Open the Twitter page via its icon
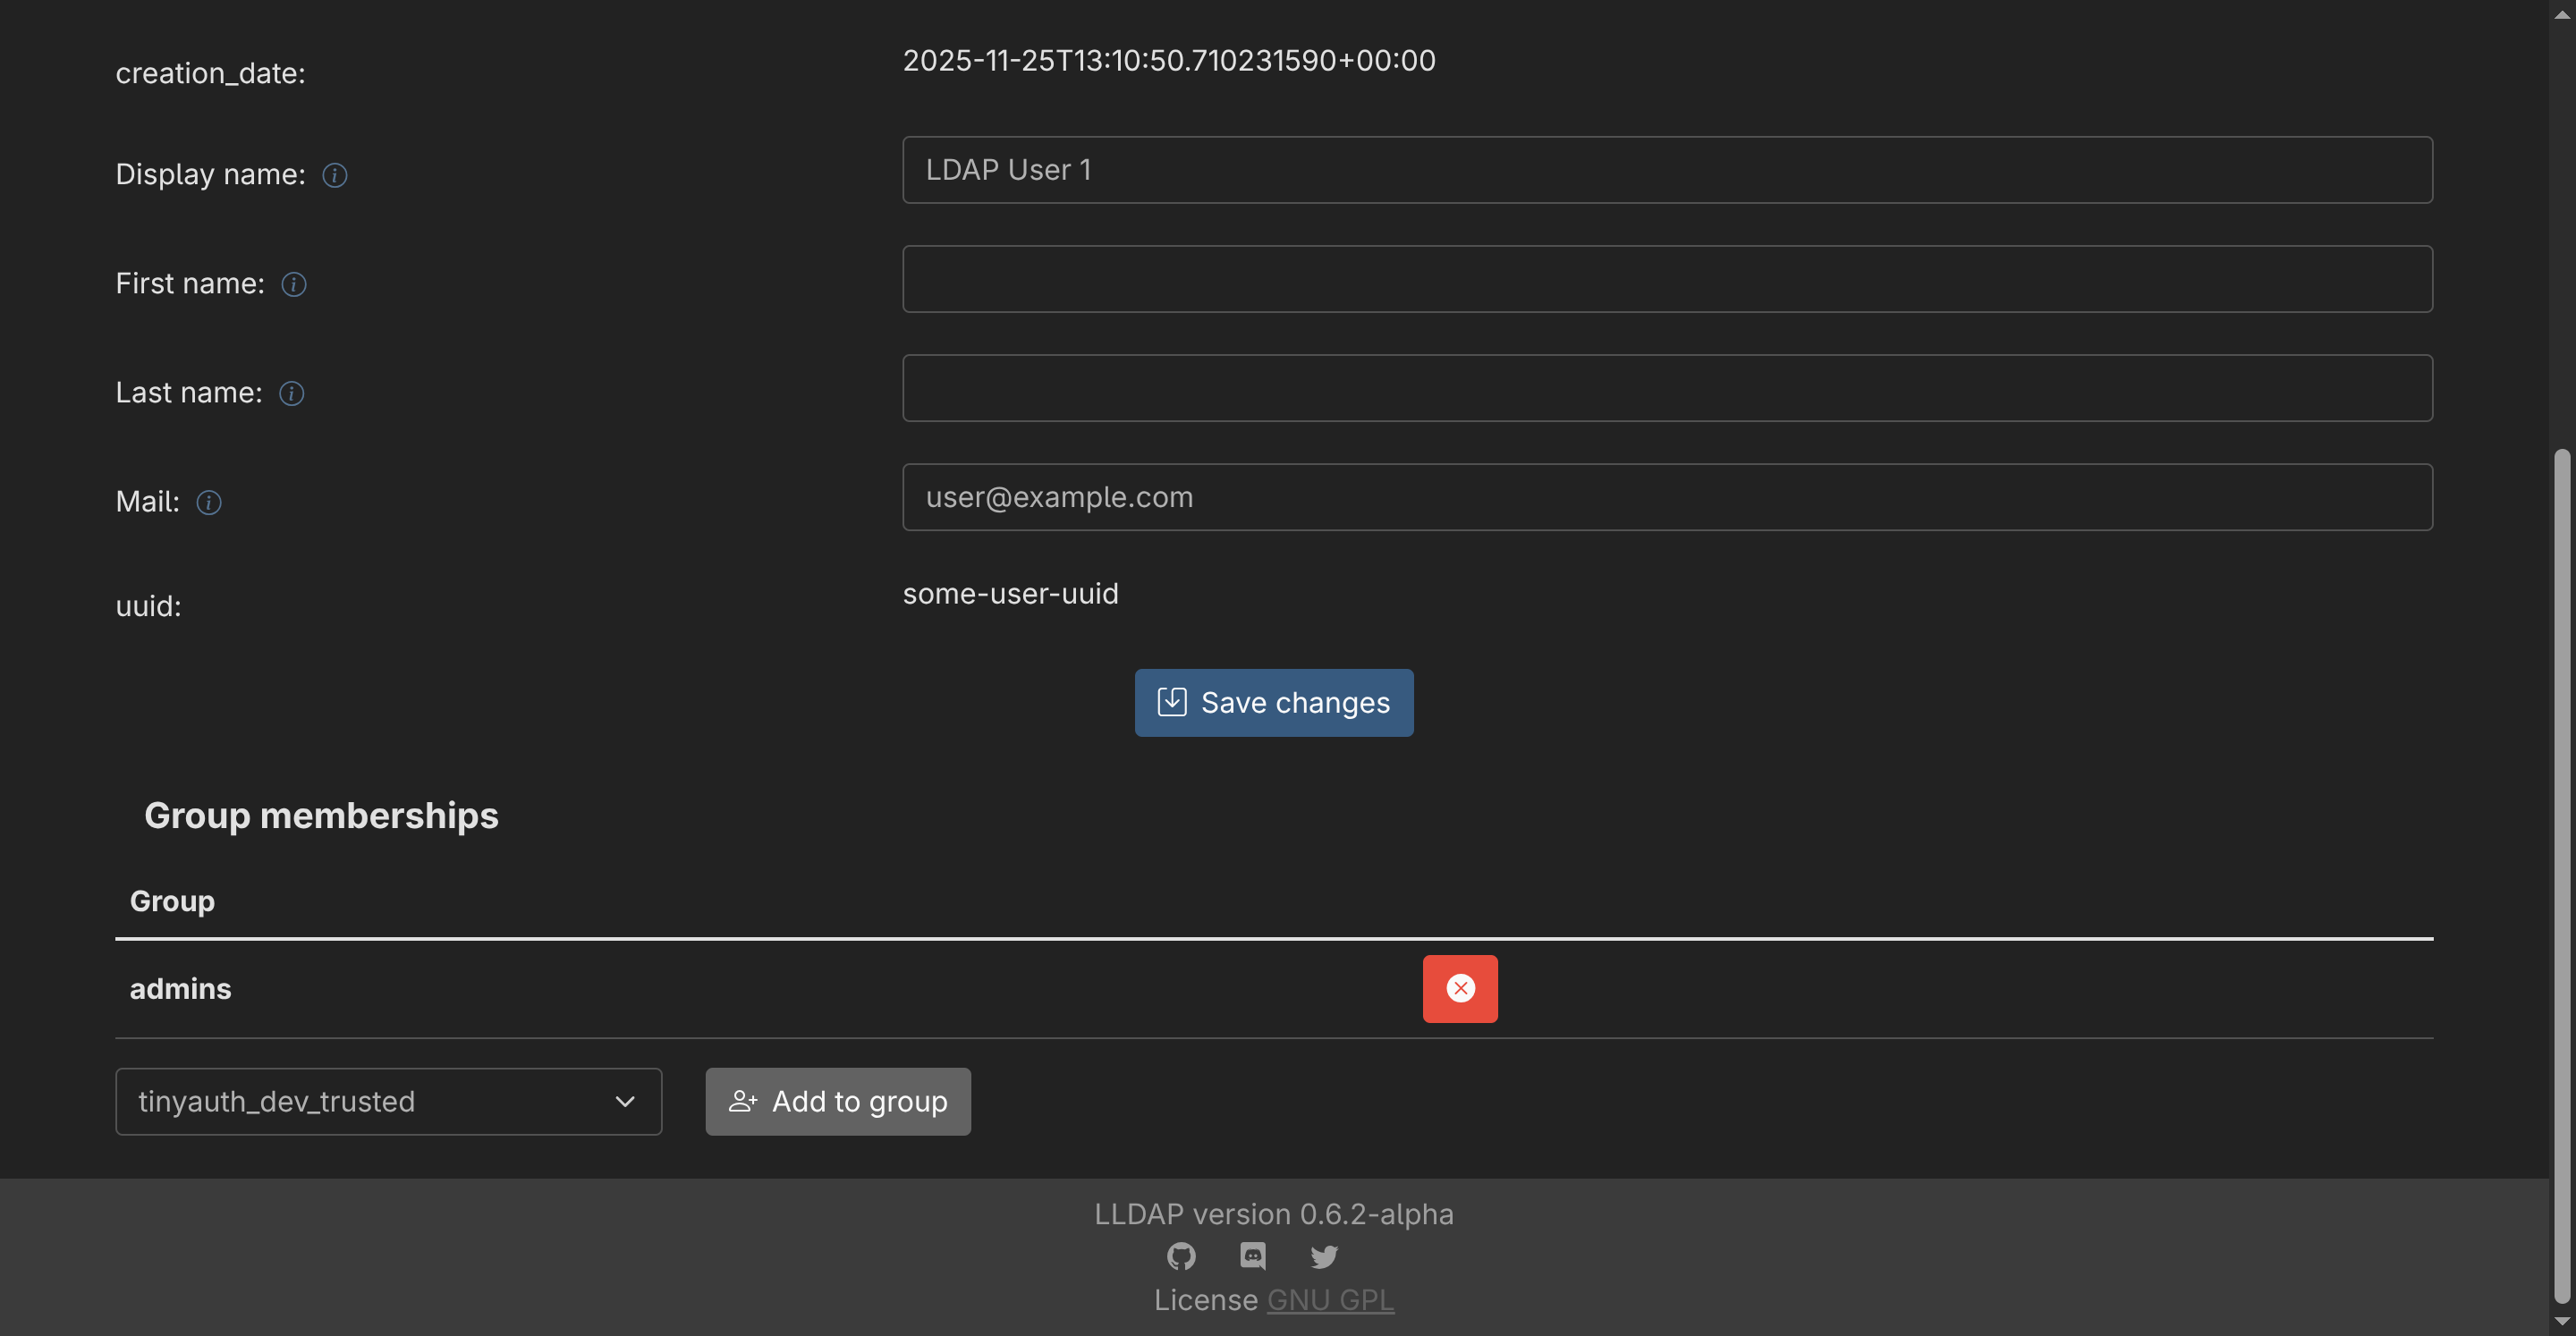 pos(1323,1256)
